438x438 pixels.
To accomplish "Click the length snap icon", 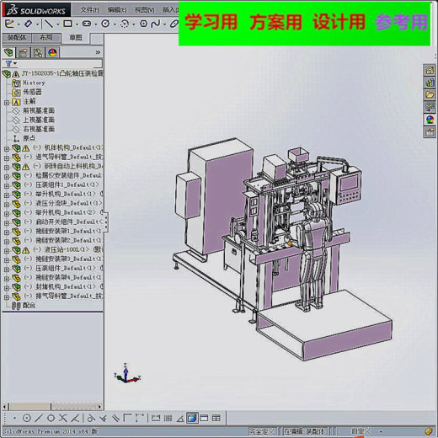I will (x=156, y=419).
